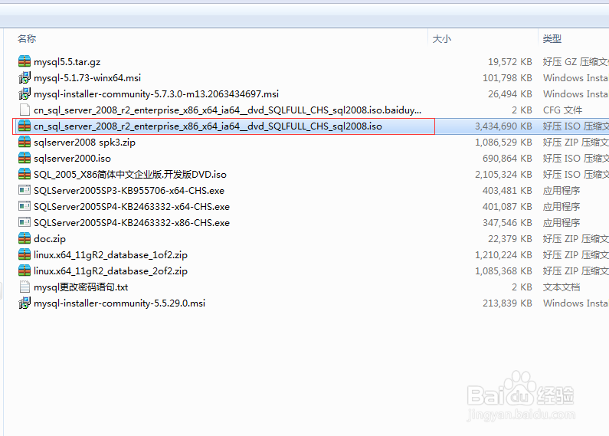Click size value 1,085,368 KB

[x=503, y=270]
